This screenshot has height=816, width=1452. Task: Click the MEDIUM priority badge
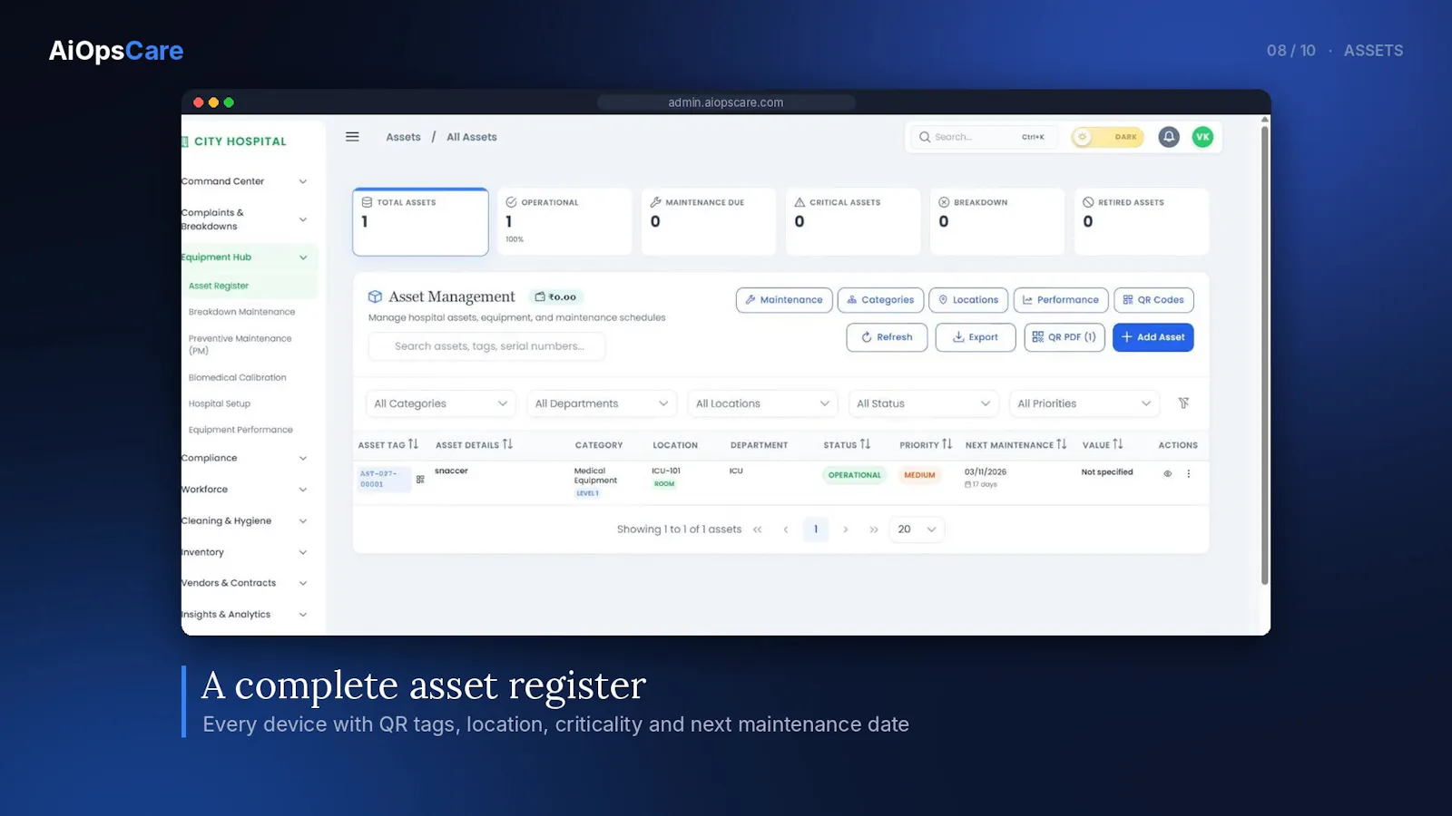919,475
